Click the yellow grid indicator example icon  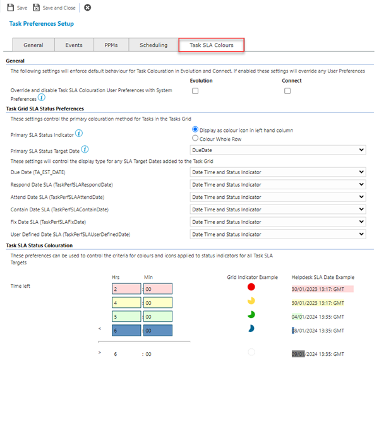tap(251, 301)
